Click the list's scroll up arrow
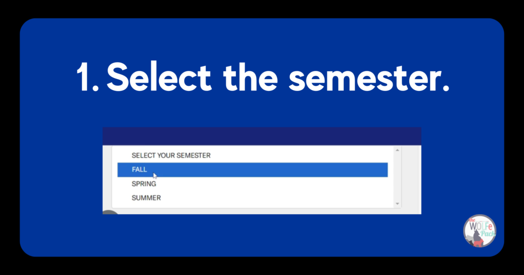Viewport: 524px width, 275px height. click(397, 150)
